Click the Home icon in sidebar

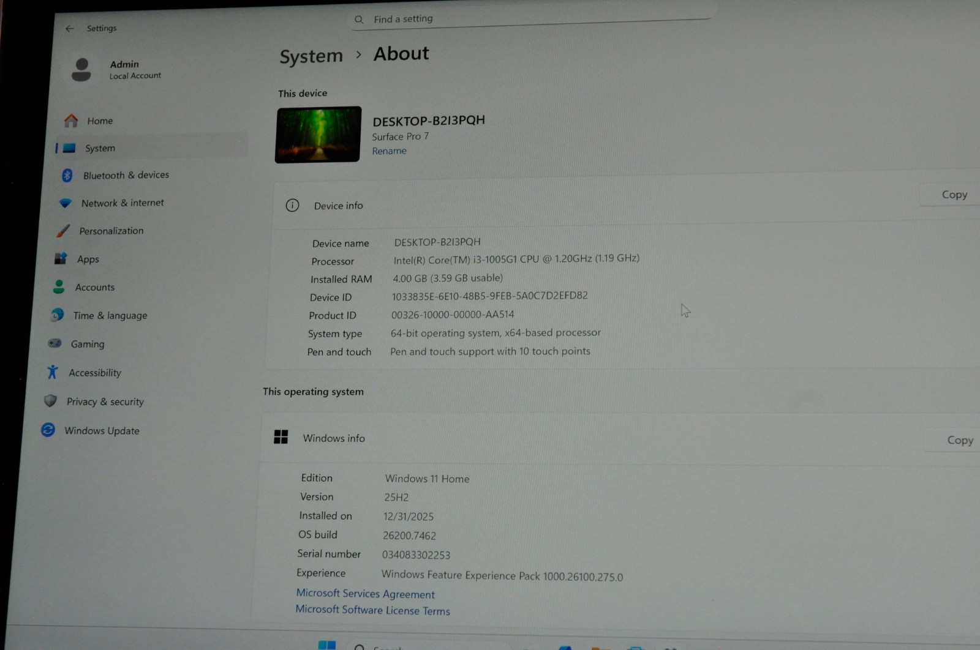pyautogui.click(x=72, y=121)
